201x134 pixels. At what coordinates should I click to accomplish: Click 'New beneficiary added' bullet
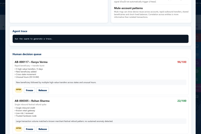click(25, 72)
